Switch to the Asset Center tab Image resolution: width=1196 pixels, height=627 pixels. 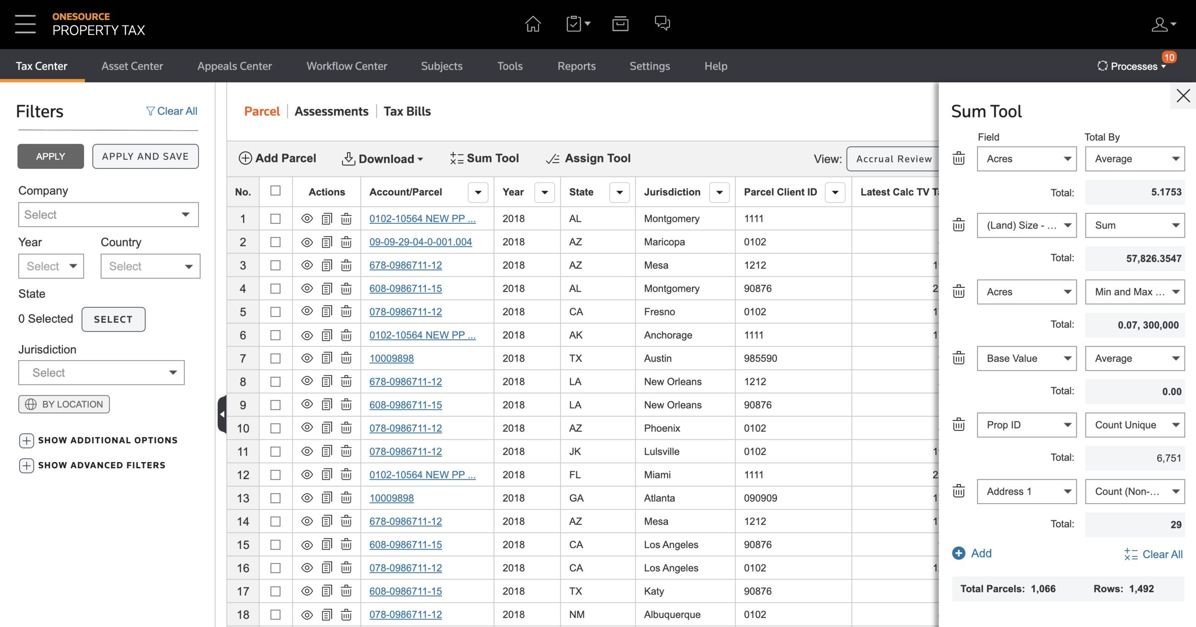(x=132, y=66)
